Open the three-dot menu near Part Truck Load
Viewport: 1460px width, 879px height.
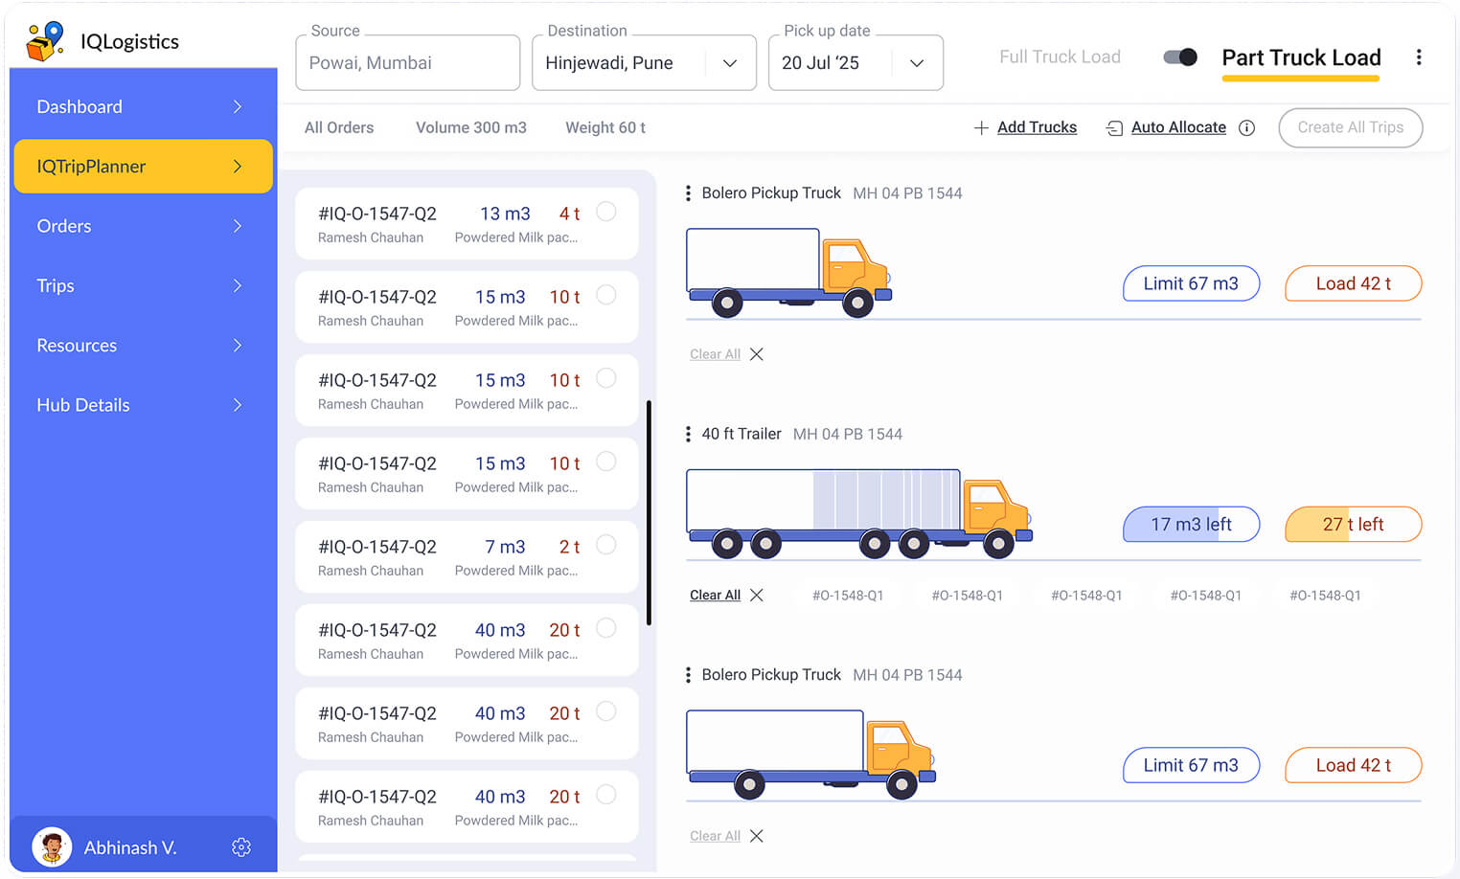(x=1419, y=57)
